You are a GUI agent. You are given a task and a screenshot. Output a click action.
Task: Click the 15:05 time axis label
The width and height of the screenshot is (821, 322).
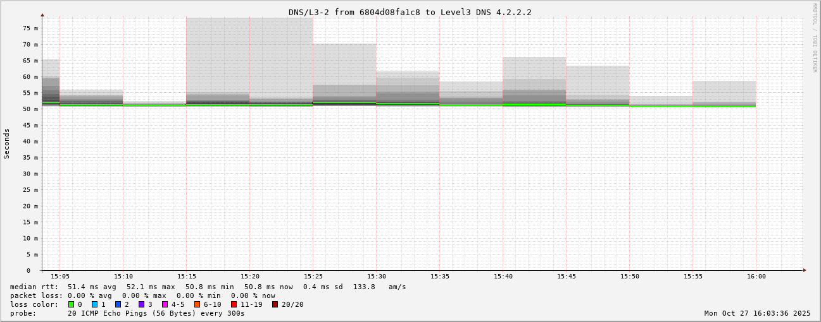[x=60, y=277]
